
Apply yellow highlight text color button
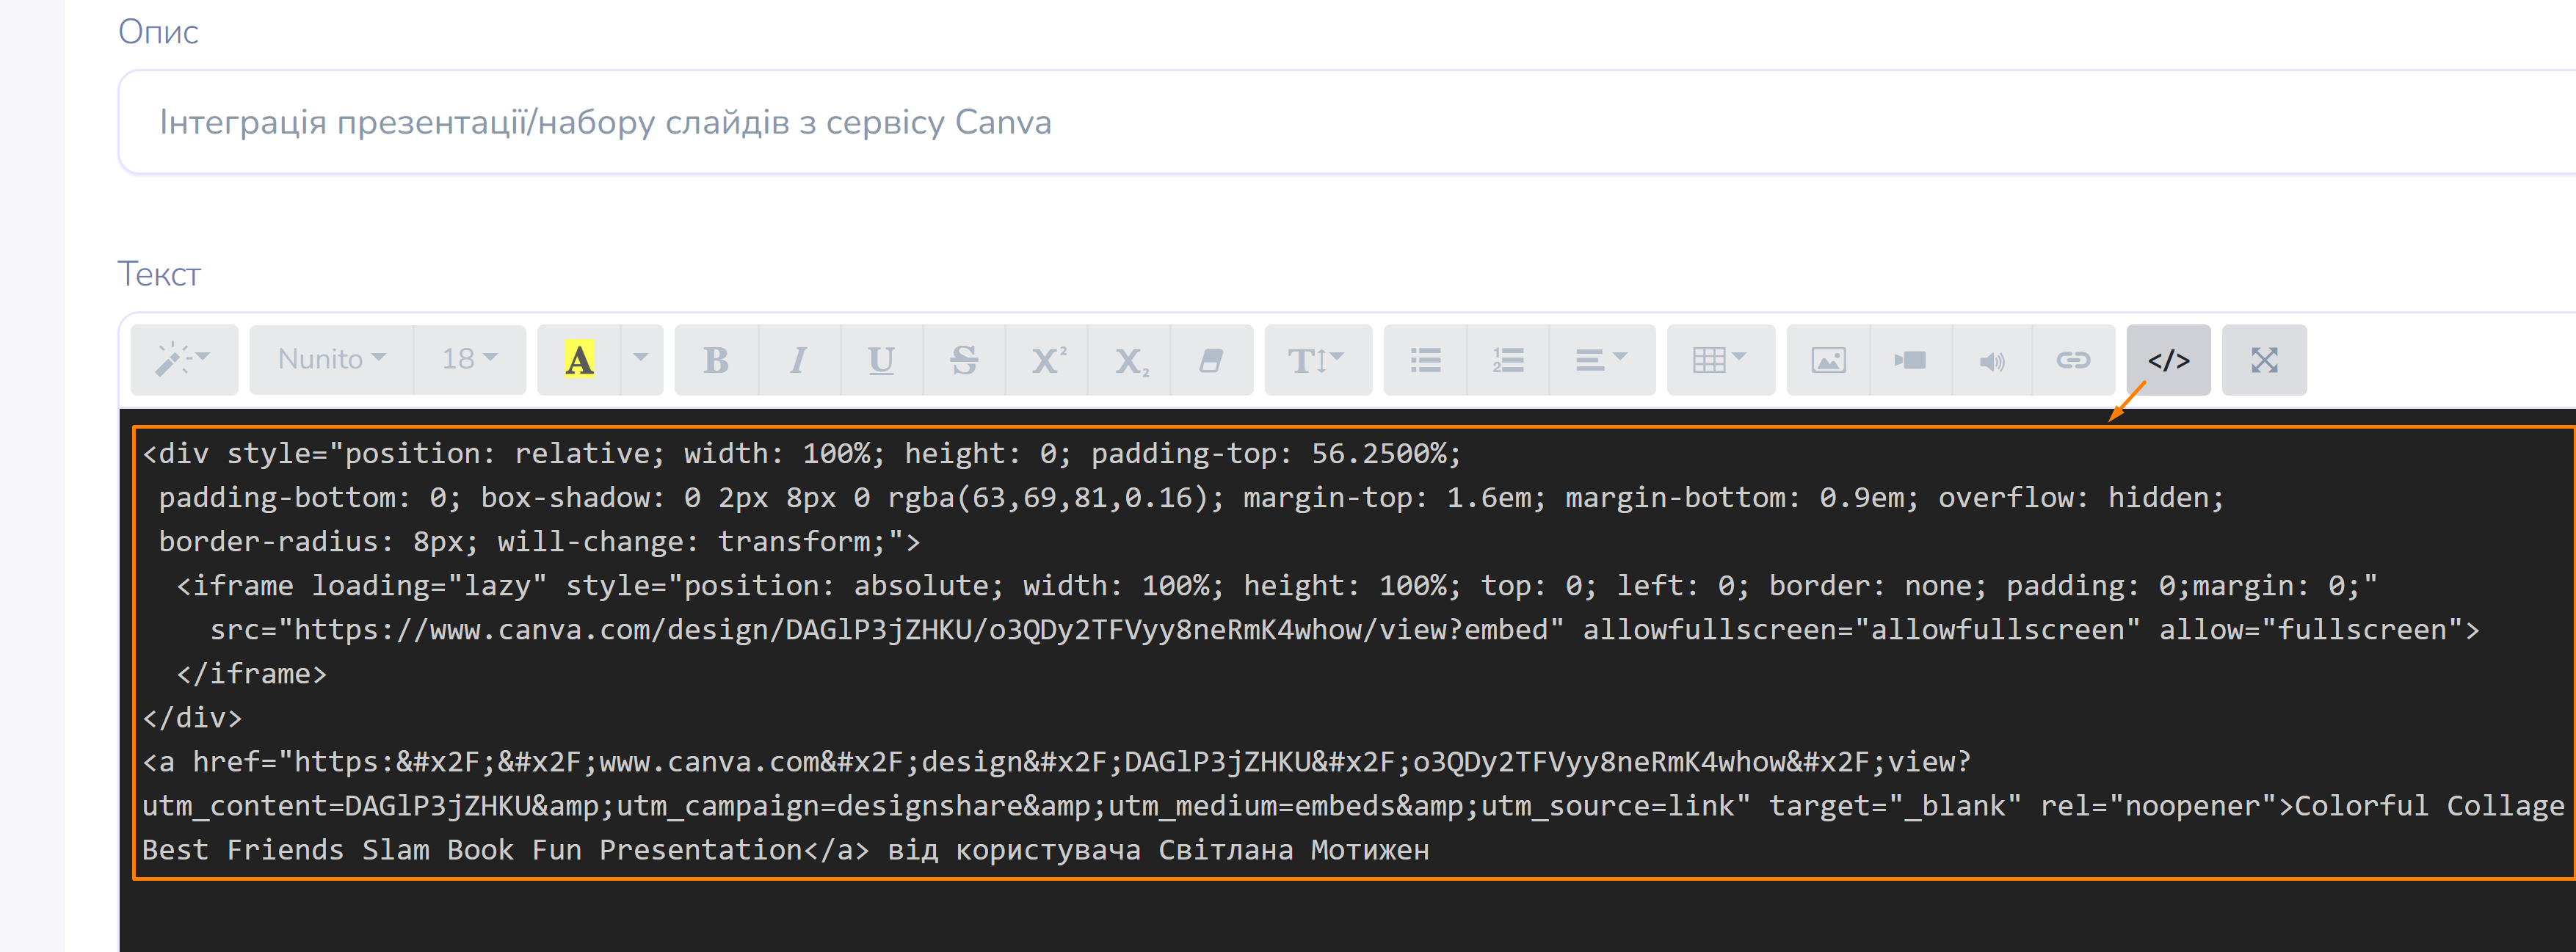coord(579,359)
